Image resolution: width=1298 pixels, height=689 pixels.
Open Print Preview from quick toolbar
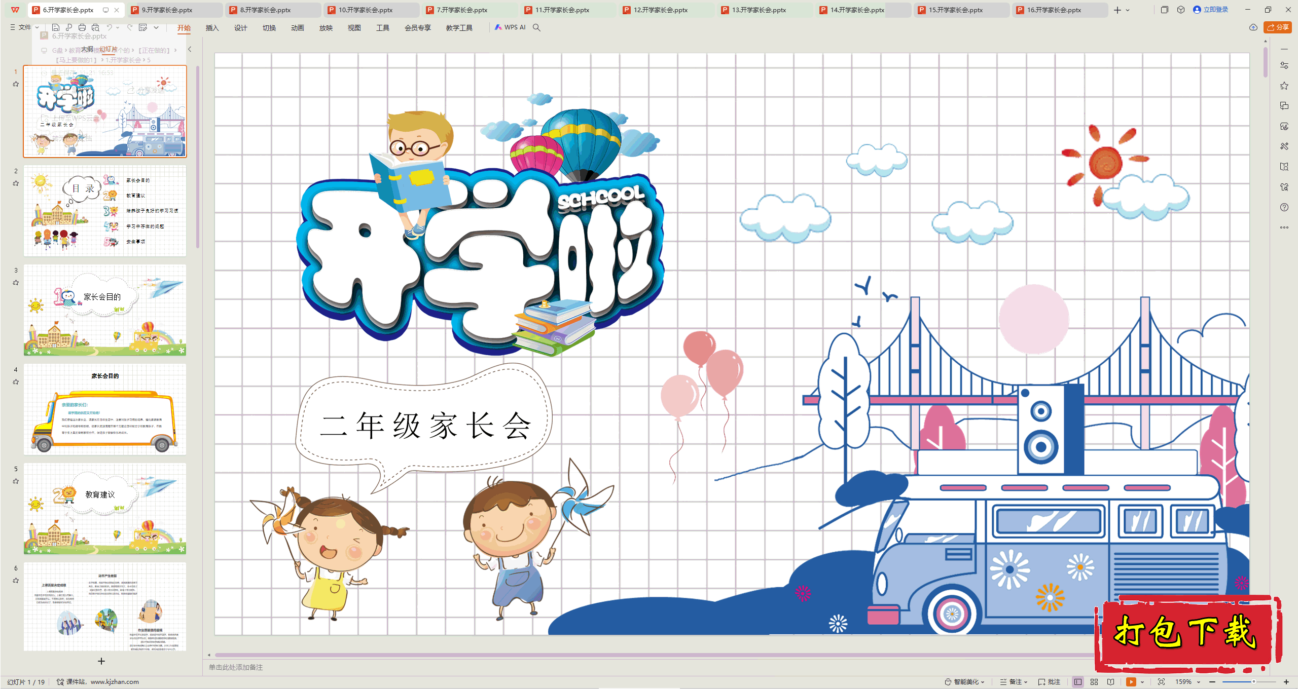point(95,27)
